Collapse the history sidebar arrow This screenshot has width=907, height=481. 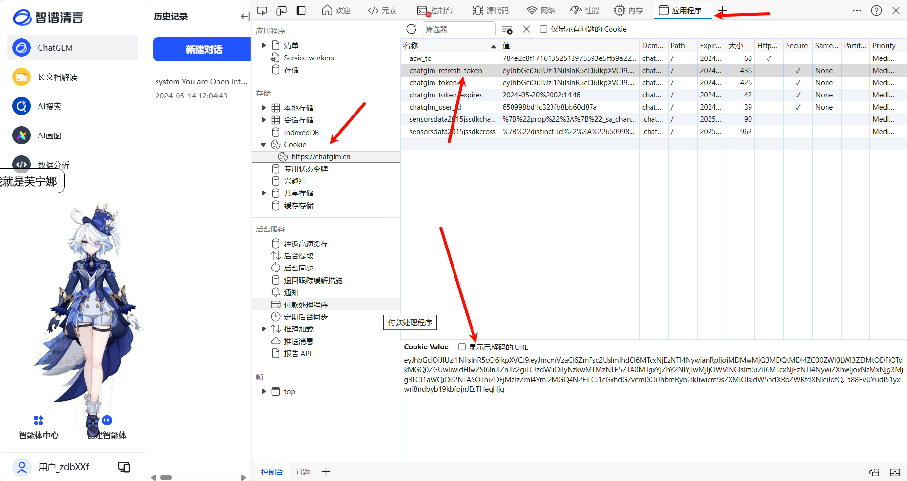245,17
